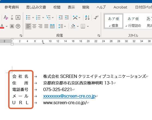Click the メール label text
The image size is (152, 120).
click(x=20, y=96)
